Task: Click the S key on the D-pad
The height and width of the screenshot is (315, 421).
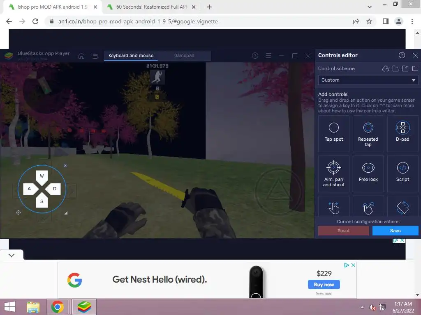Action: 42,201
